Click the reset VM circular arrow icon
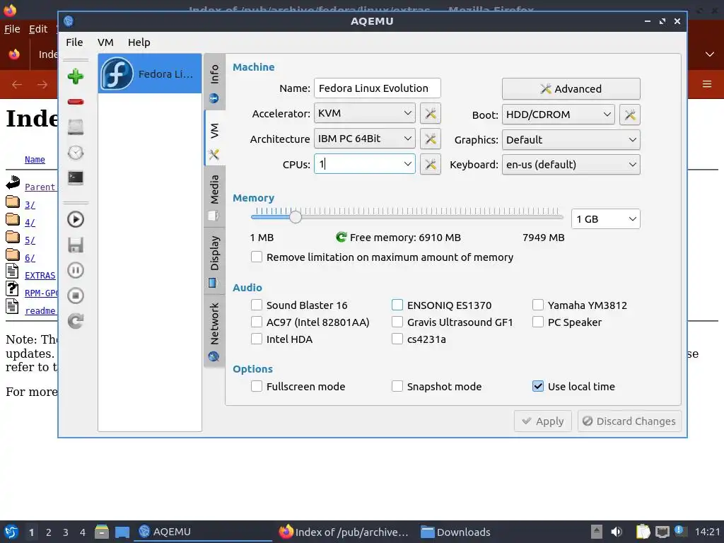This screenshot has height=543, width=724. 75,321
